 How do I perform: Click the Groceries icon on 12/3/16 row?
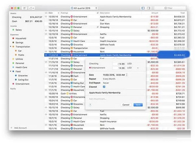point(72,44)
